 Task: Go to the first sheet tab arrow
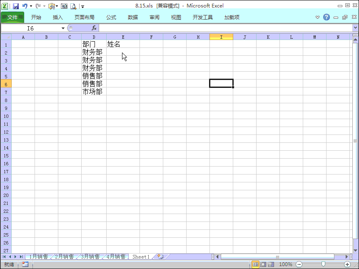click(4, 257)
